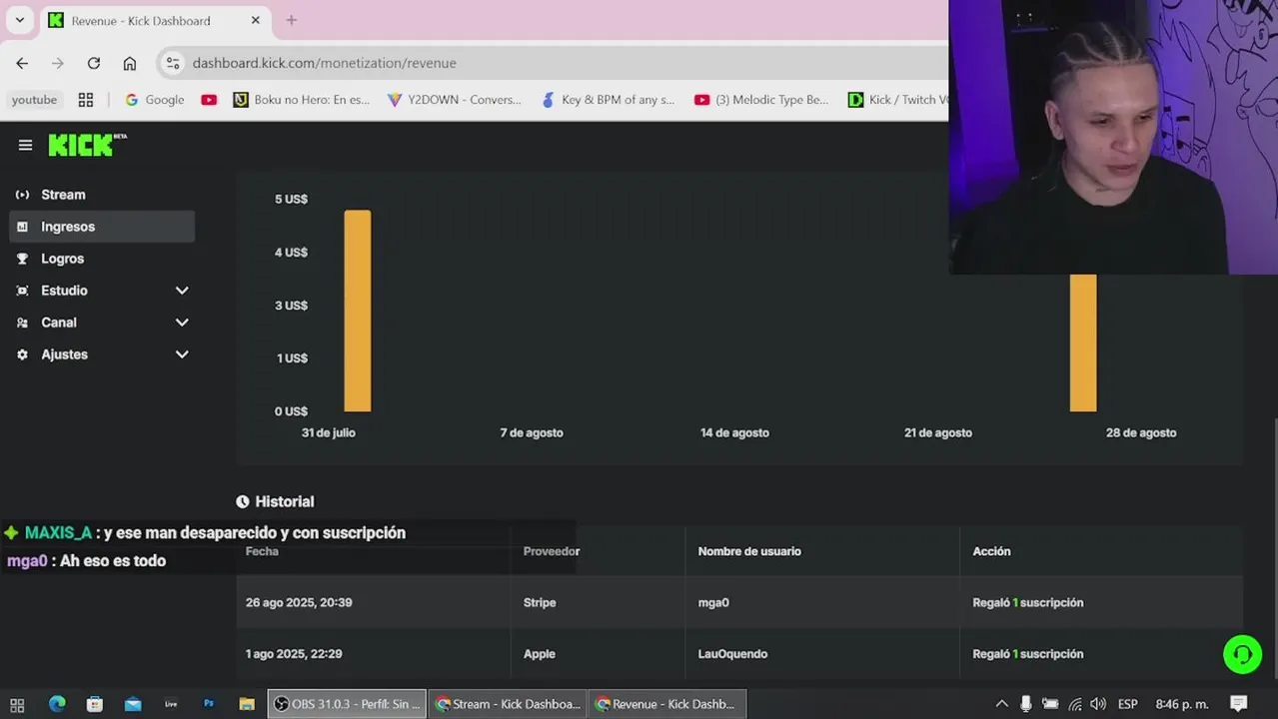The image size is (1278, 719).
Task: Close the Revenue - Kick Dashboard tab
Action: tap(256, 20)
